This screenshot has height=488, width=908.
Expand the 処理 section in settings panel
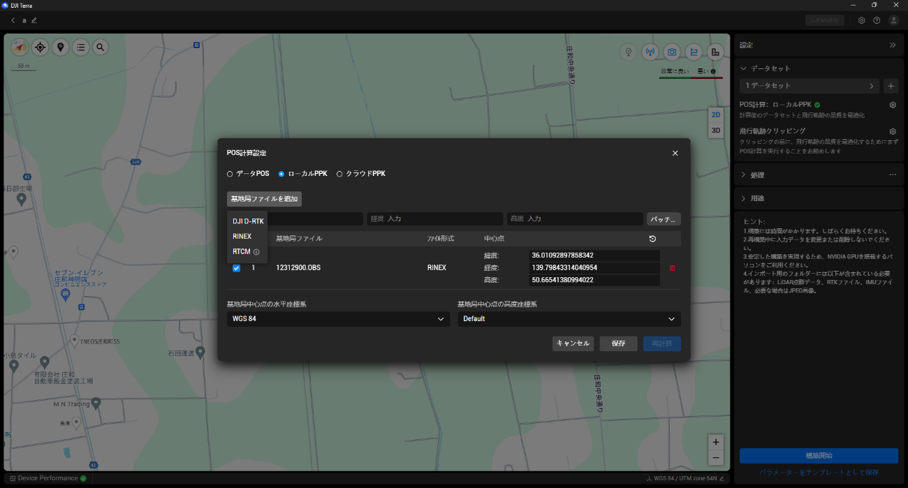[757, 175]
